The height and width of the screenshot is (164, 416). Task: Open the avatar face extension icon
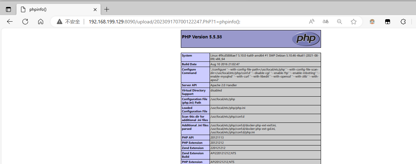click(x=372, y=22)
